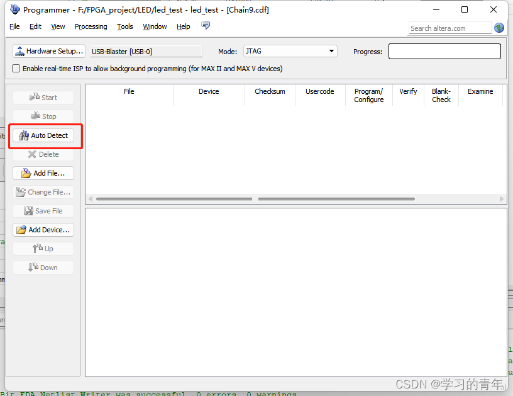Move selected item Up
This screenshot has height=396, width=513.
[43, 249]
